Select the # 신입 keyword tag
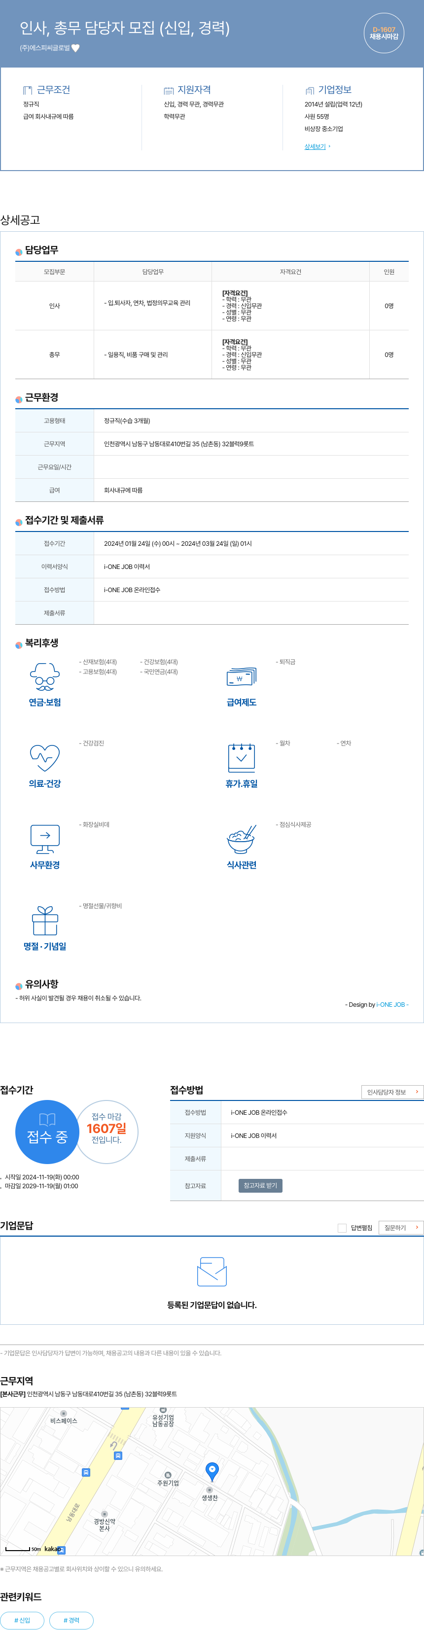This screenshot has width=424, height=1630. [22, 1621]
